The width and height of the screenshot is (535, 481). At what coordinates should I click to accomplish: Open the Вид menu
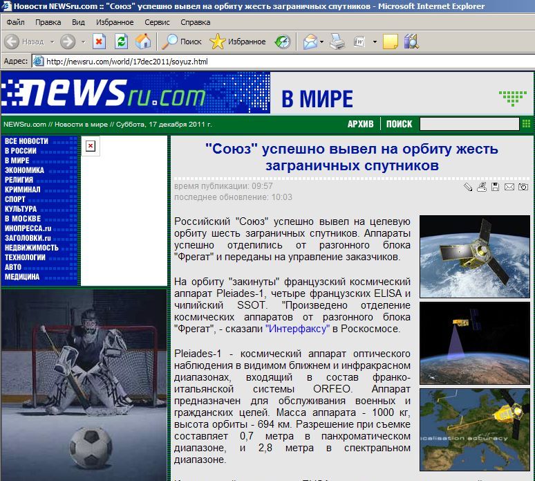point(78,22)
